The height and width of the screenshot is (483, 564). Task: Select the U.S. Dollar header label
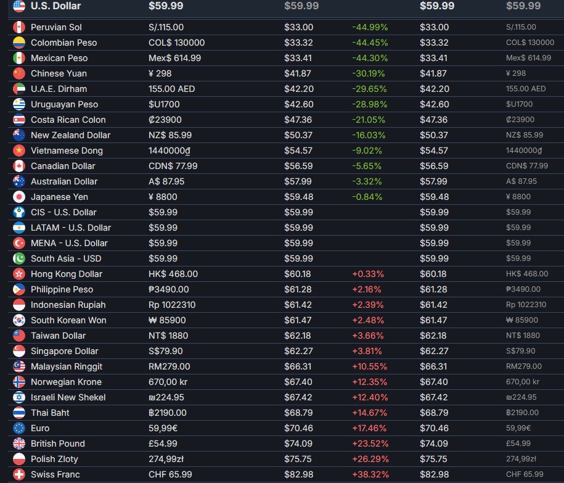[55, 6]
